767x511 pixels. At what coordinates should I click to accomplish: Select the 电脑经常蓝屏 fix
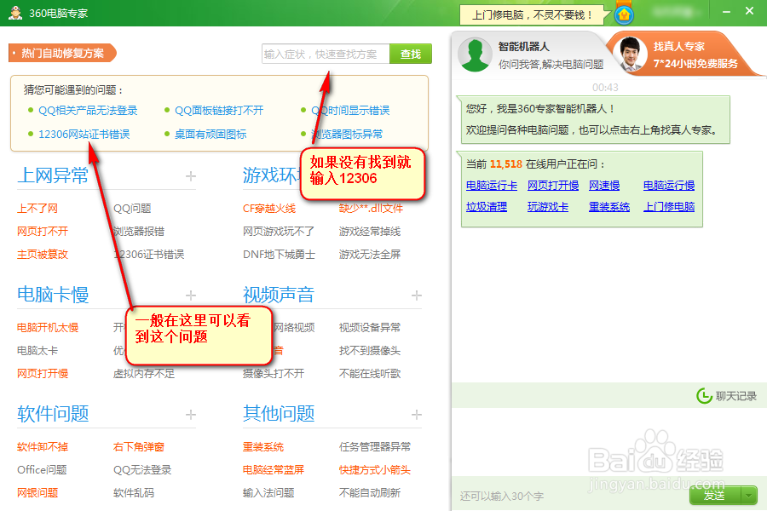[x=274, y=470]
